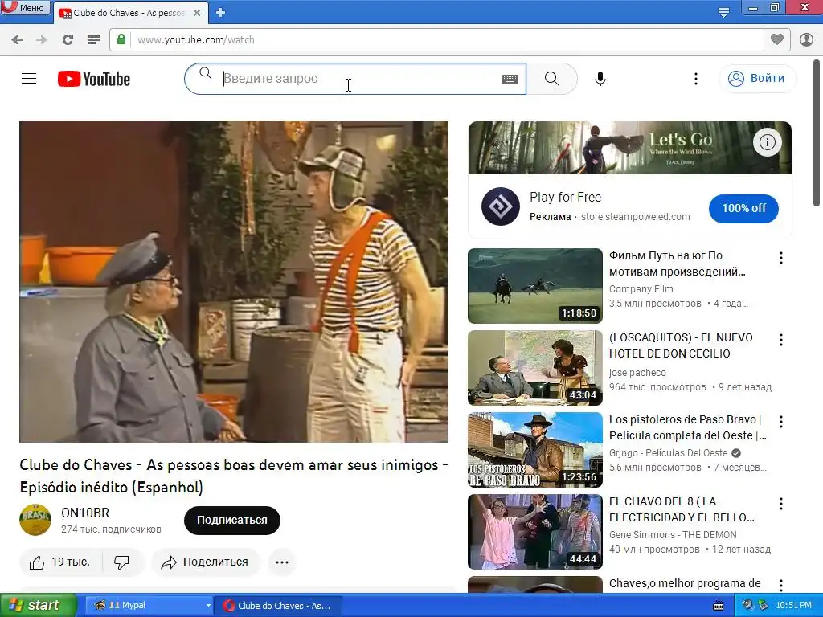Start voice search with microphone icon
This screenshot has height=617, width=823.
(600, 79)
